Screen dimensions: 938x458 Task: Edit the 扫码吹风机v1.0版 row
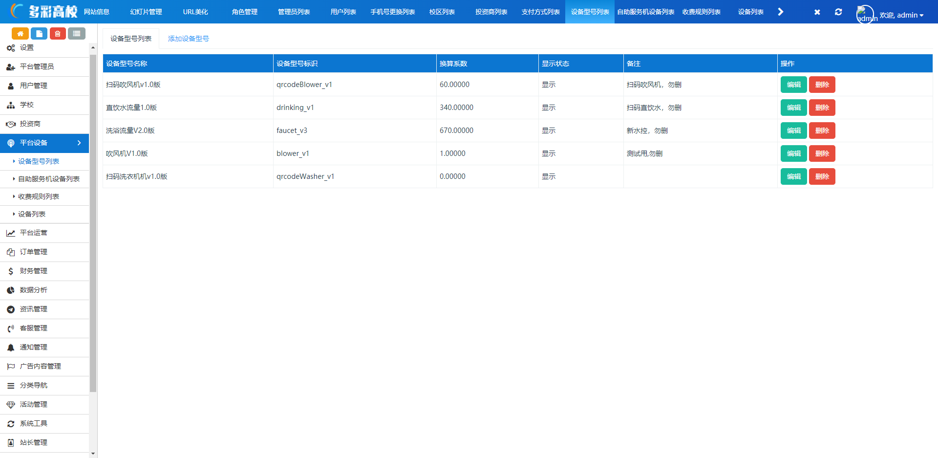(793, 85)
